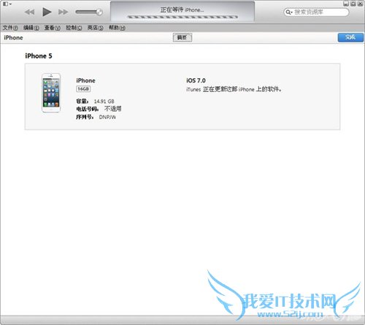Open the 商店 menu

point(95,28)
